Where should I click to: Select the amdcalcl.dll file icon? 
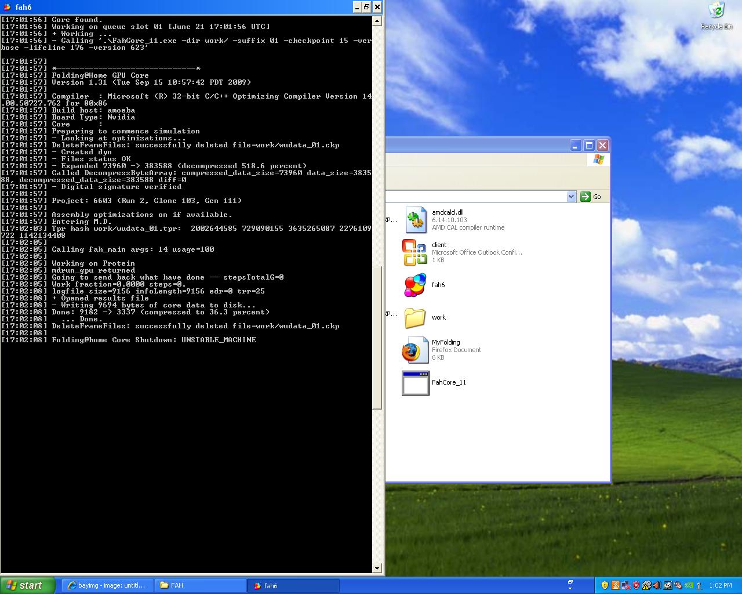416,220
